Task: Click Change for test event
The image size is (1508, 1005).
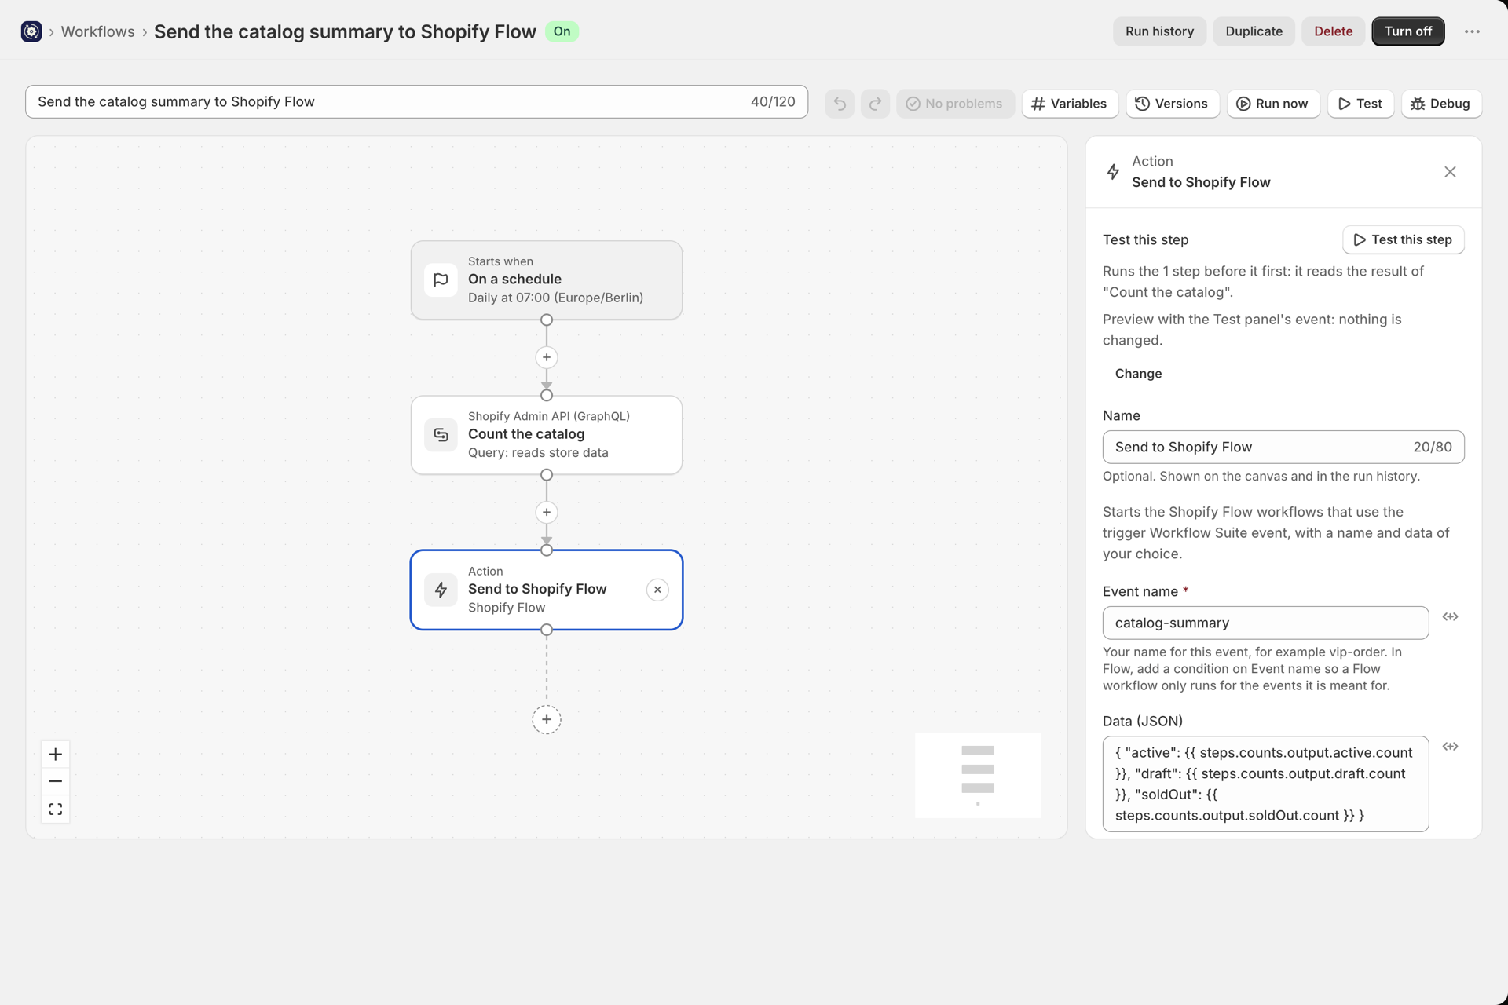Action: 1138,374
